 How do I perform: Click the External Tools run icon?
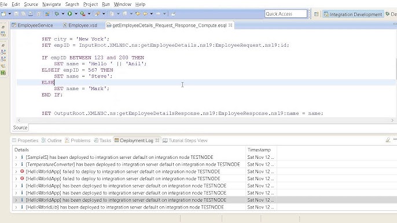pos(83,14)
